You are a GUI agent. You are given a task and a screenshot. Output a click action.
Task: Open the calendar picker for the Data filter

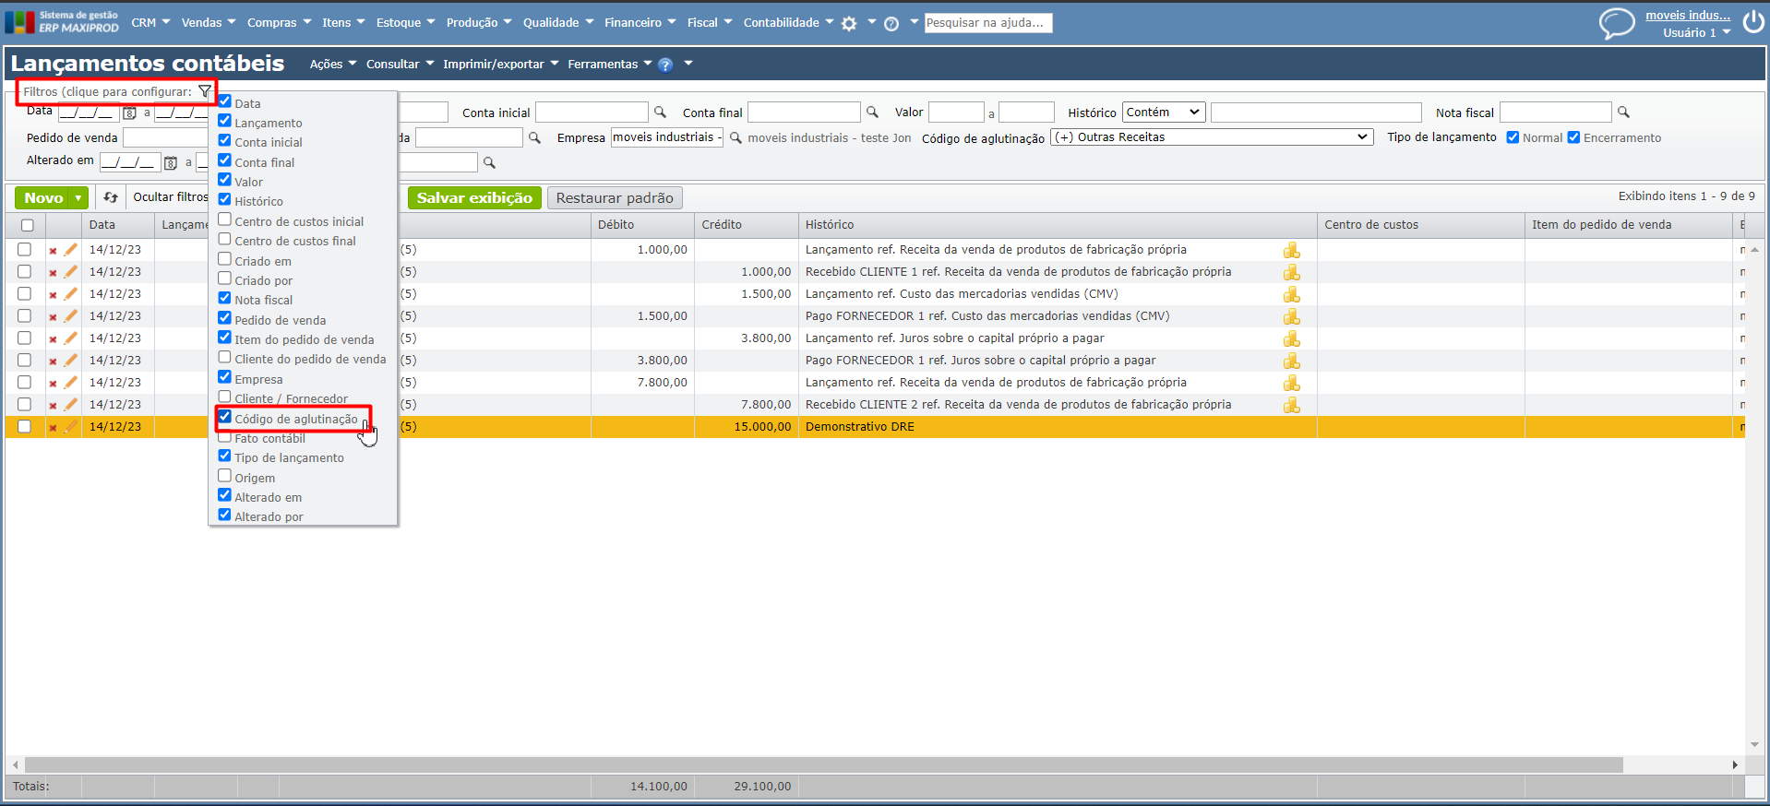pyautogui.click(x=130, y=113)
